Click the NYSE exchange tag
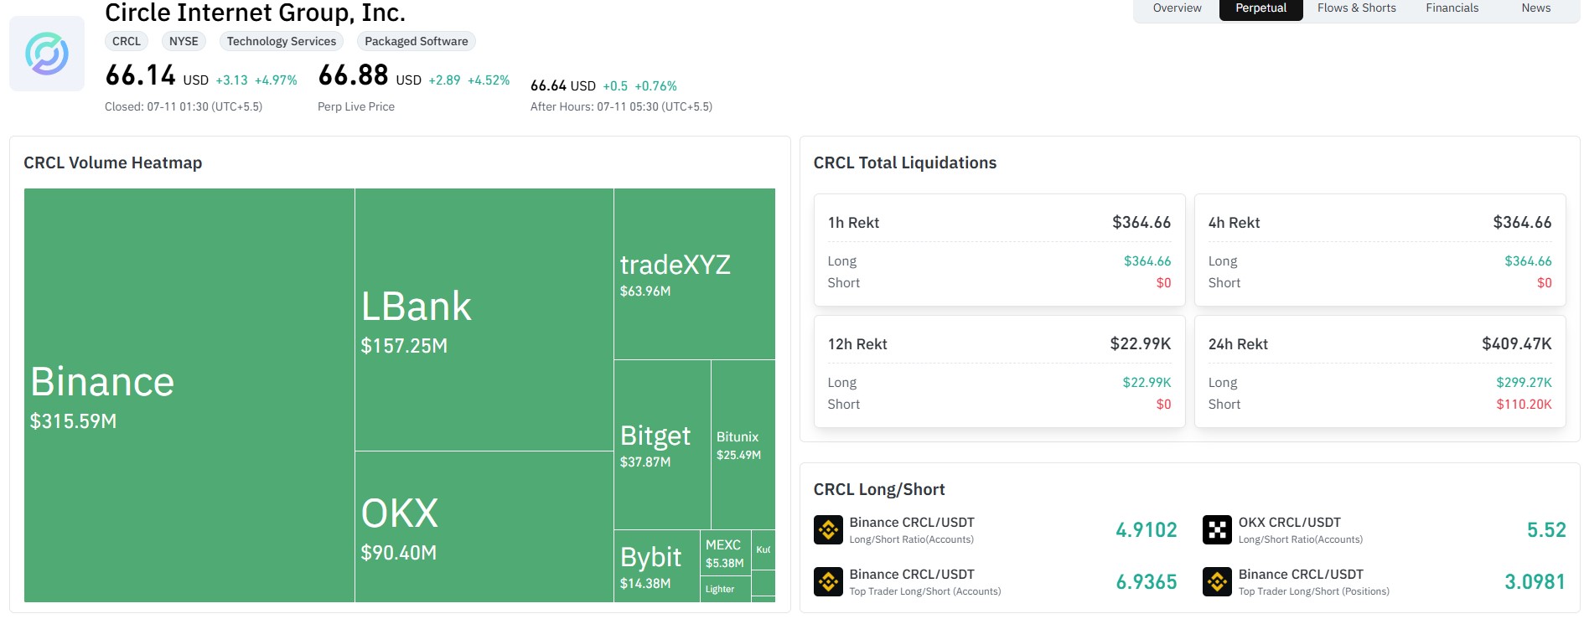 184,41
